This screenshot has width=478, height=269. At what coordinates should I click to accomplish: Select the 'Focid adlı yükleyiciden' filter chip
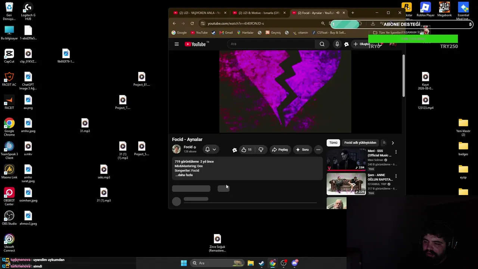(x=360, y=143)
